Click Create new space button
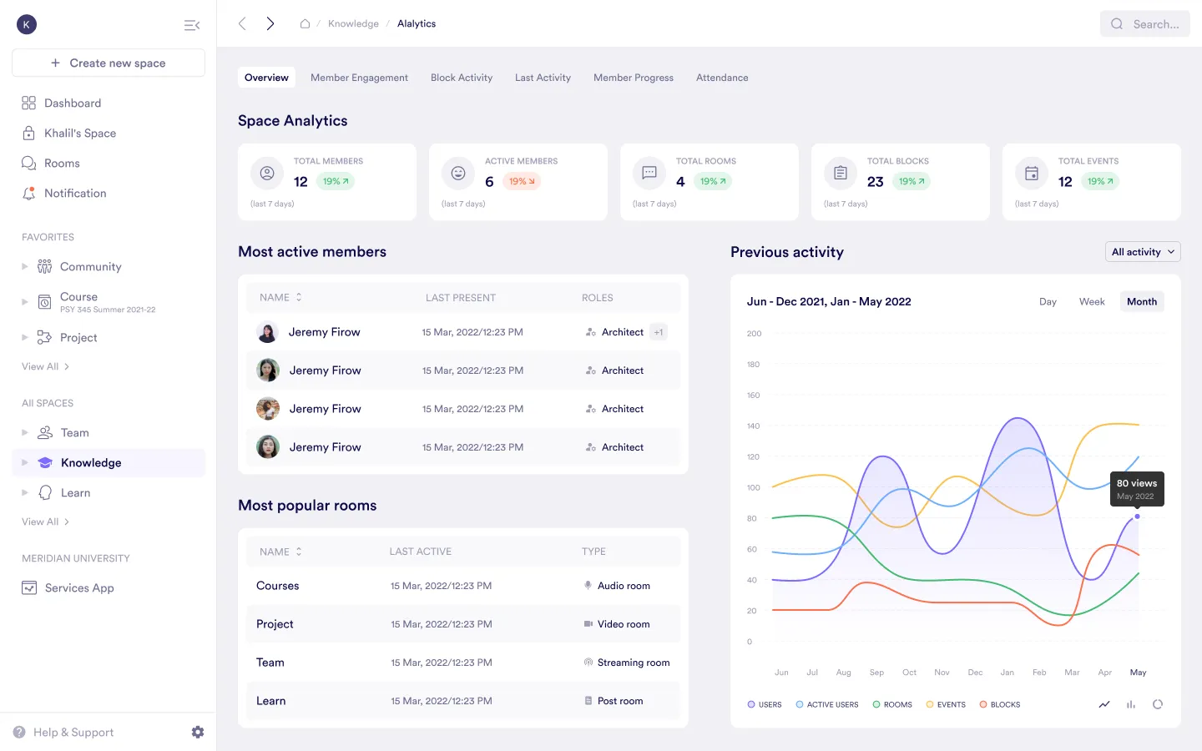The image size is (1202, 751). tap(109, 63)
